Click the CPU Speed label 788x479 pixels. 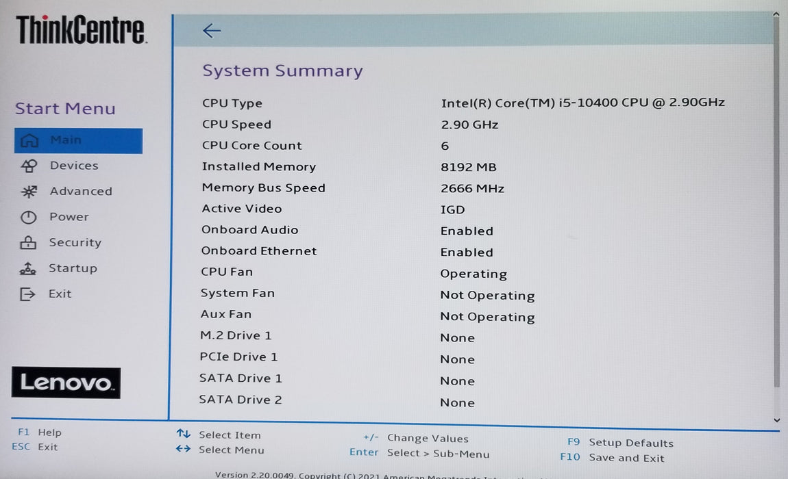point(236,125)
